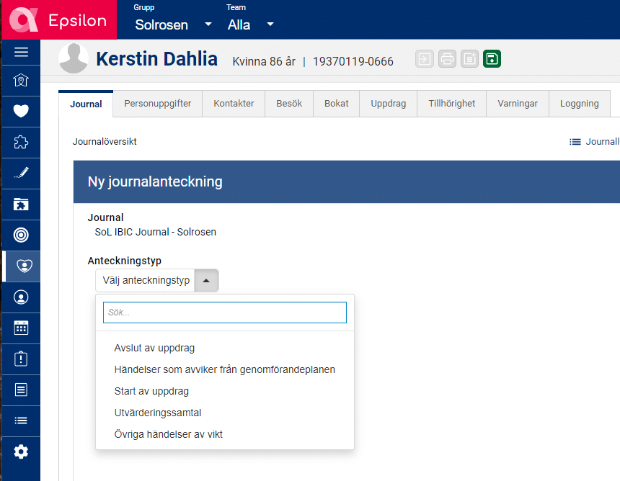The image size is (620, 481).
Task: Open the calendar icon in sidebar
Action: point(21,328)
